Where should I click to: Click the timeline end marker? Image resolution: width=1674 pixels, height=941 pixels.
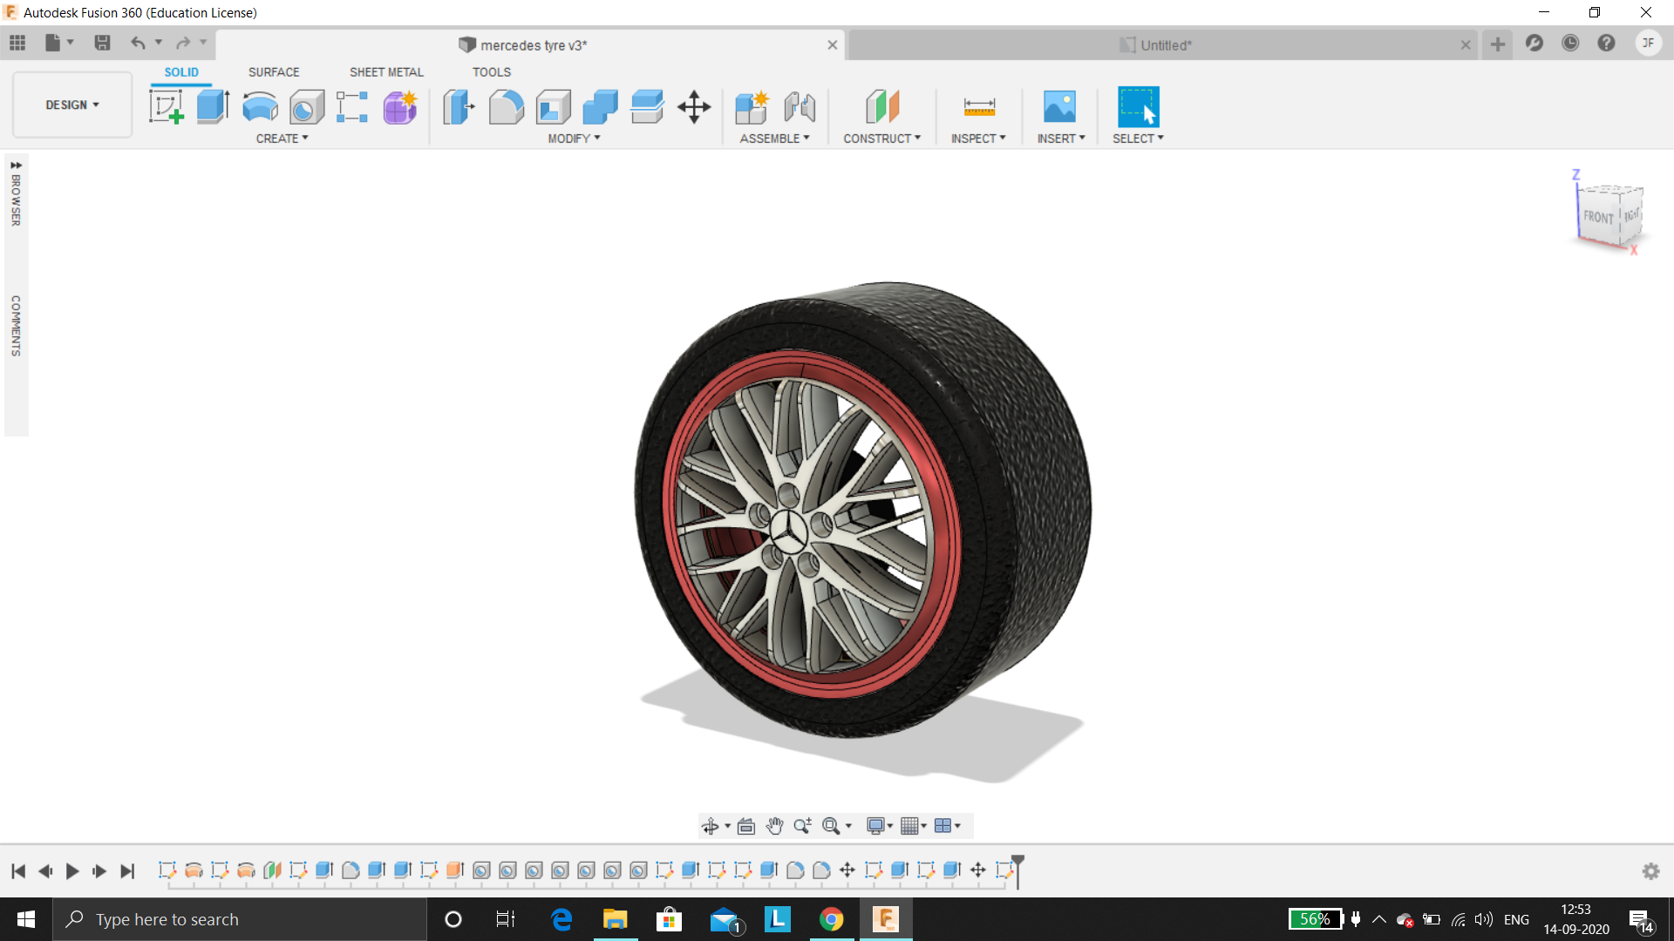[x=1017, y=871]
